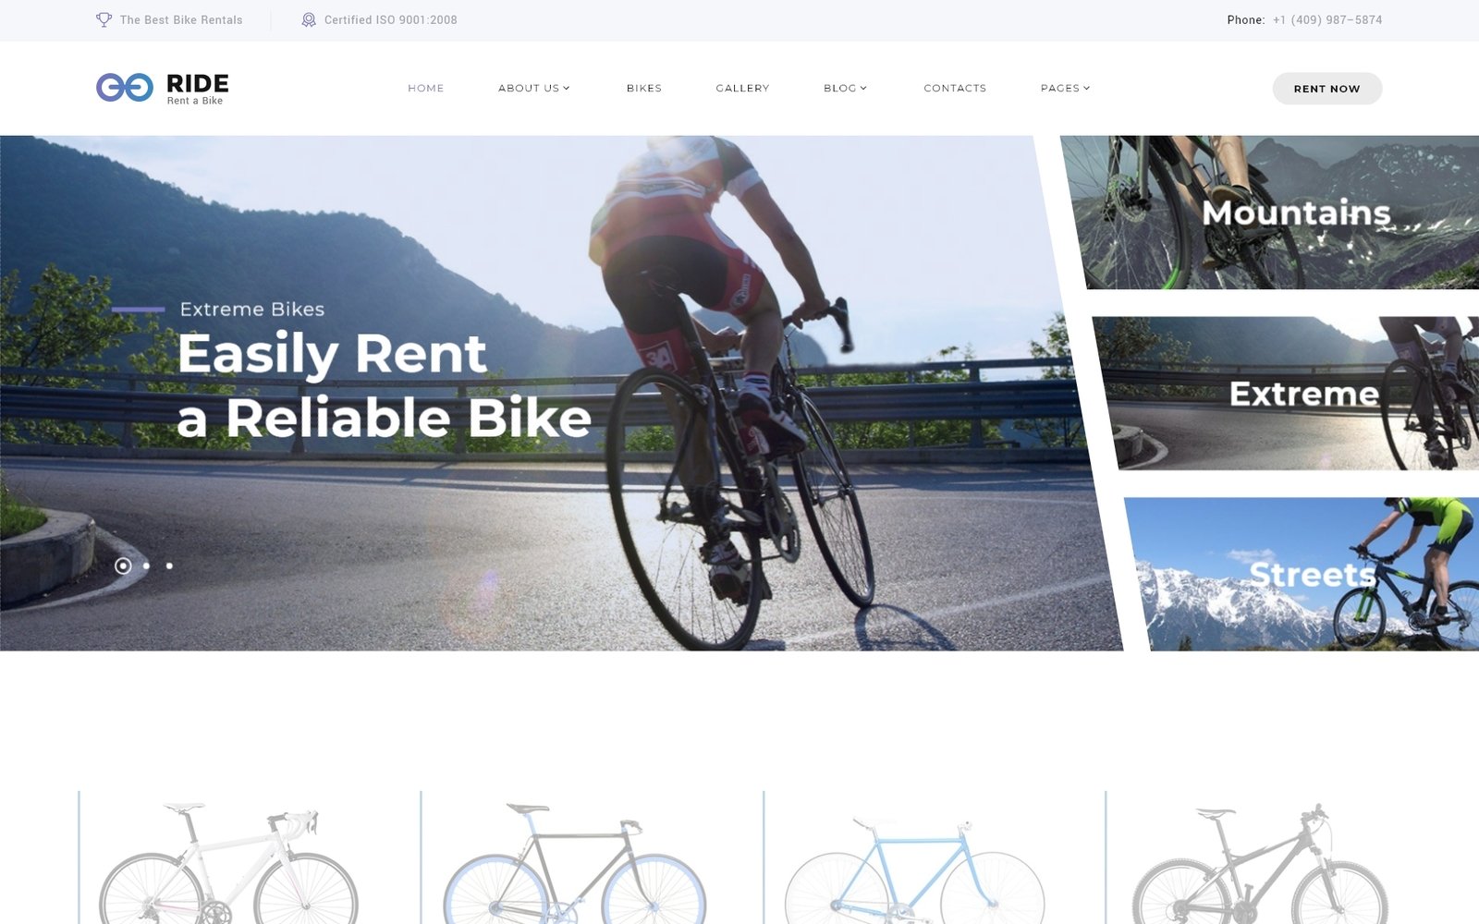
Task: Expand the Pages dropdown menu
Action: coord(1065,88)
